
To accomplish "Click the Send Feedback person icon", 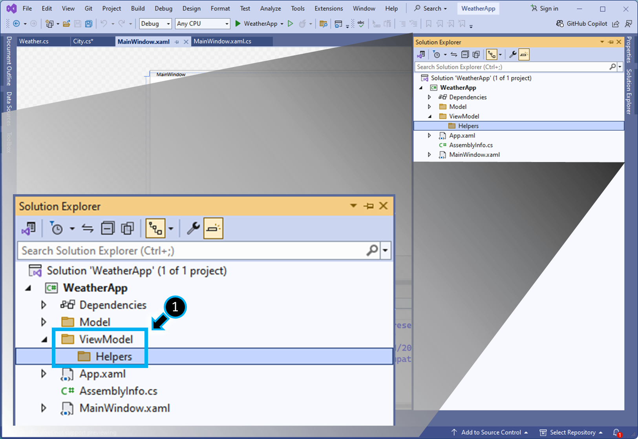I will coord(629,24).
